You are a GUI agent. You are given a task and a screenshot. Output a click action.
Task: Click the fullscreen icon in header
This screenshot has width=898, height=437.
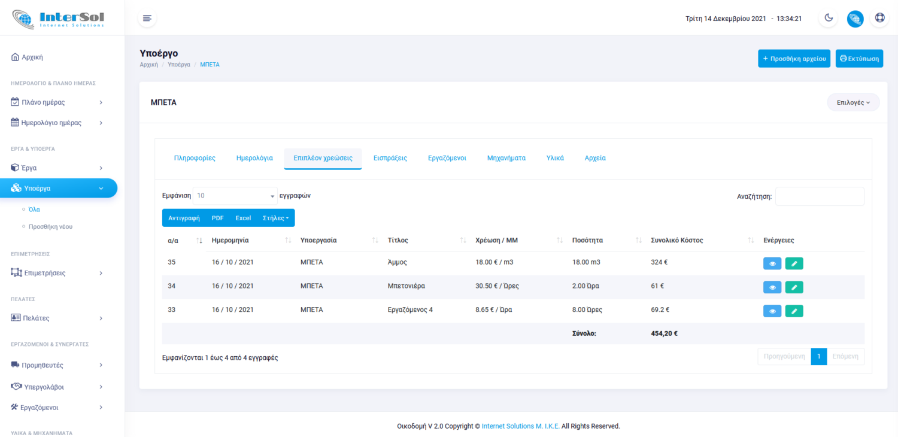click(x=879, y=18)
